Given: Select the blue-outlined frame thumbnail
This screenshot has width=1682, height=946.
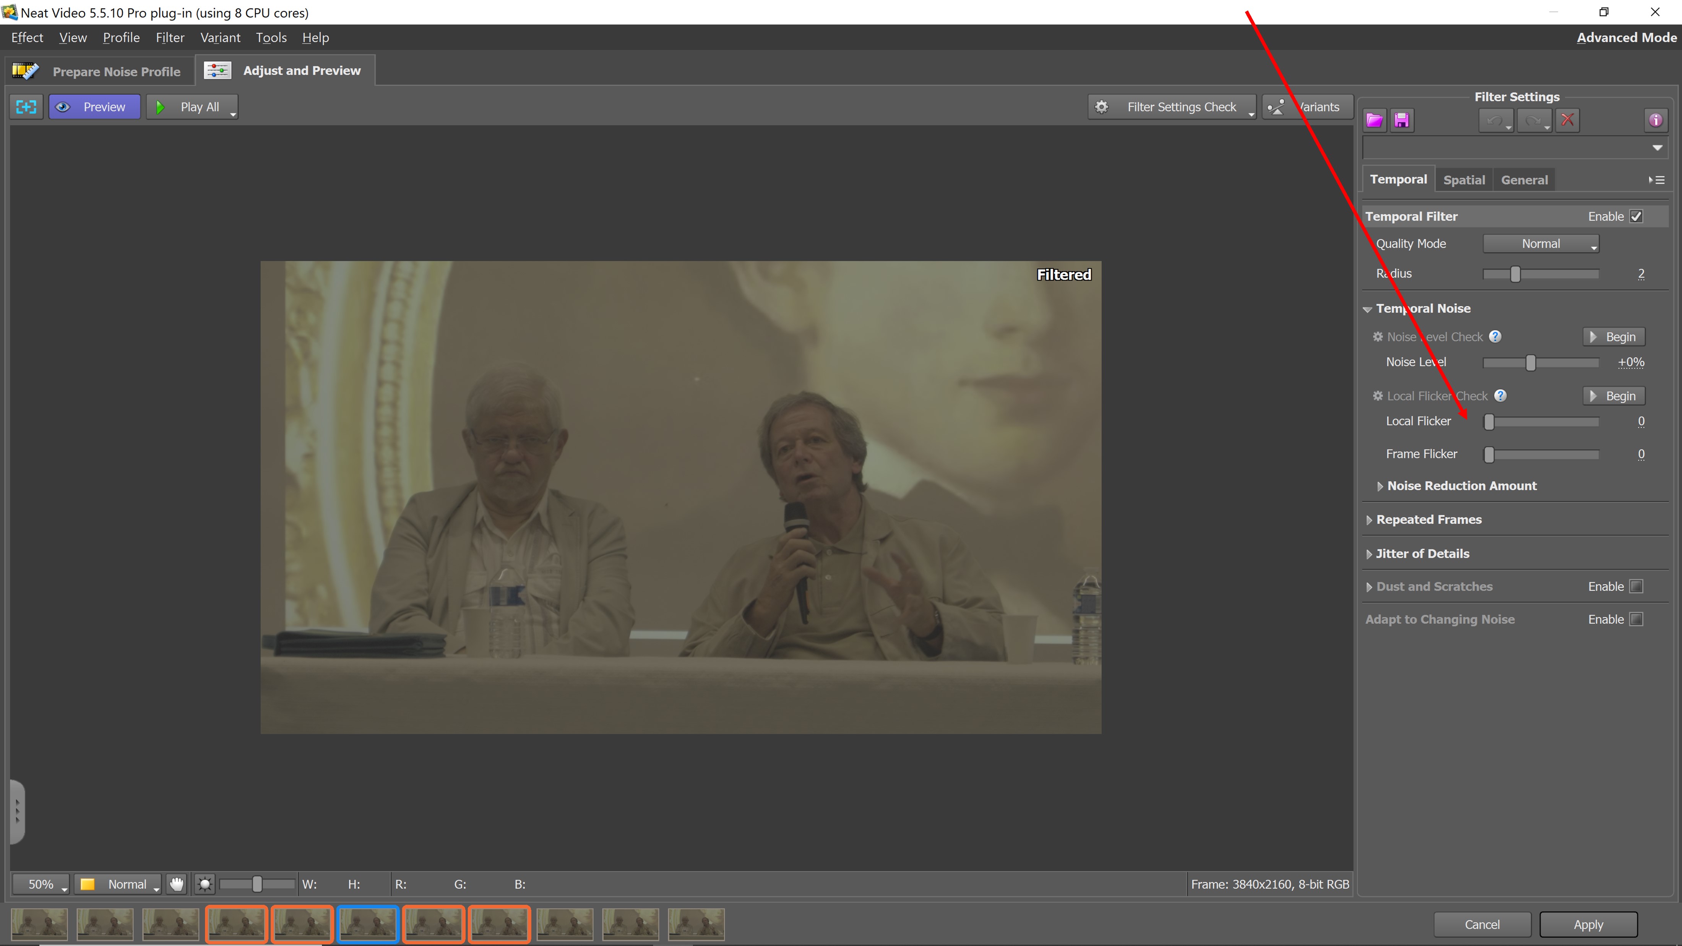Looking at the screenshot, I should (x=368, y=924).
